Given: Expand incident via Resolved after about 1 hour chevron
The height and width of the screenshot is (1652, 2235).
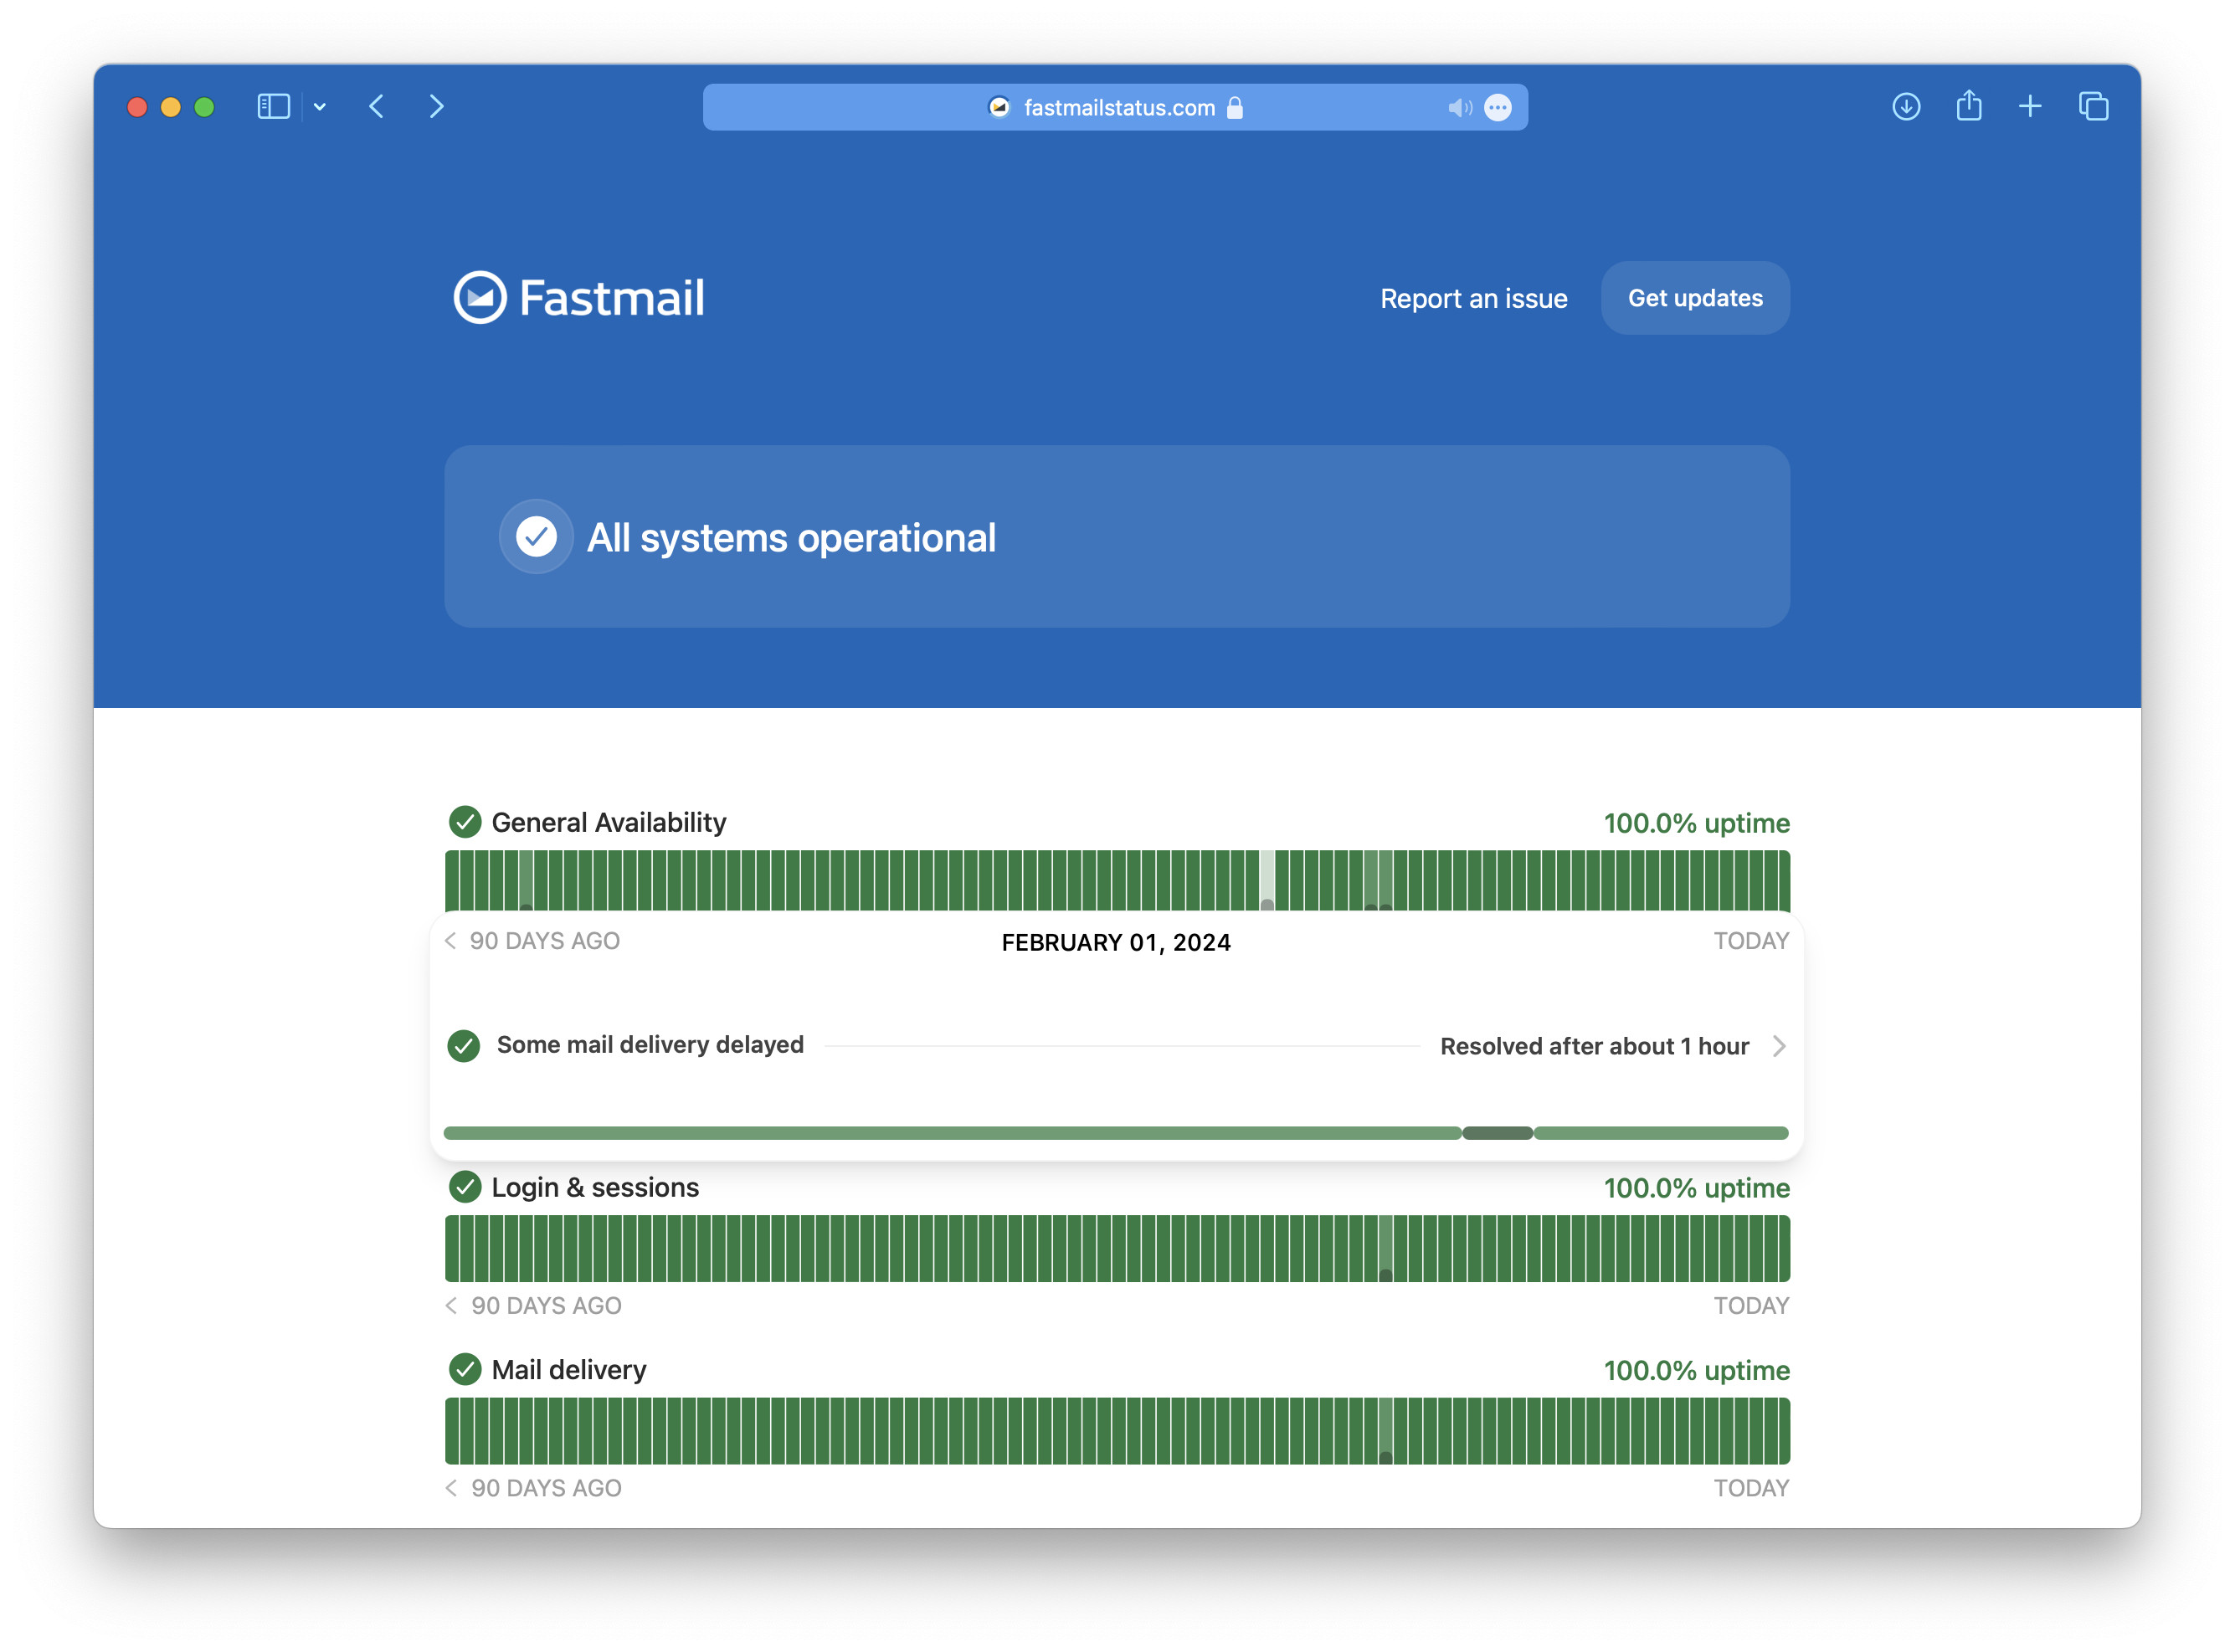Looking at the screenshot, I should point(1778,1046).
